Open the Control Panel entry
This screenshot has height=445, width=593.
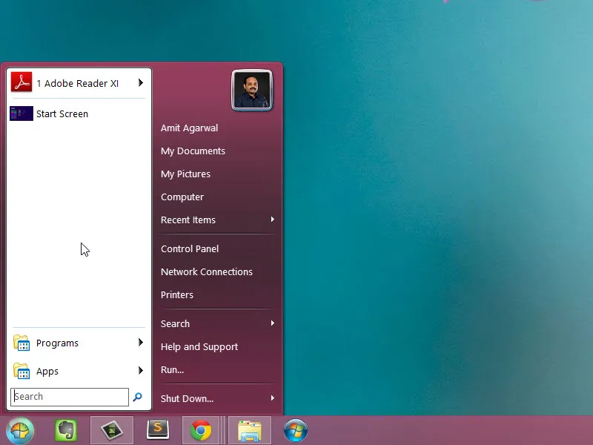[189, 248]
